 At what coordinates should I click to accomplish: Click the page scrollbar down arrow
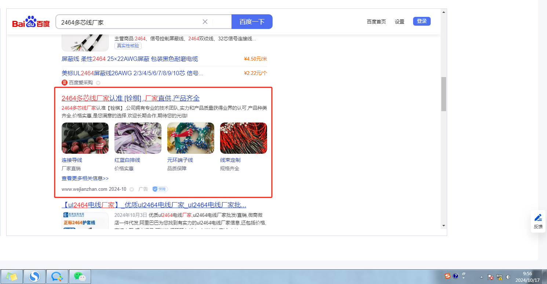tap(444, 225)
